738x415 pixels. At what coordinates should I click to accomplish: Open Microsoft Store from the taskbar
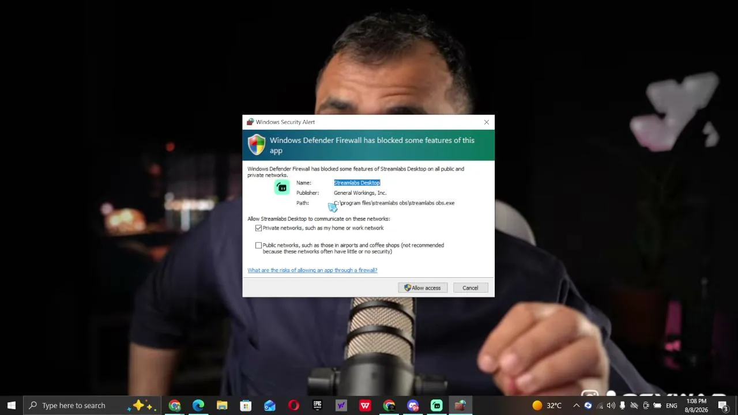(x=246, y=405)
